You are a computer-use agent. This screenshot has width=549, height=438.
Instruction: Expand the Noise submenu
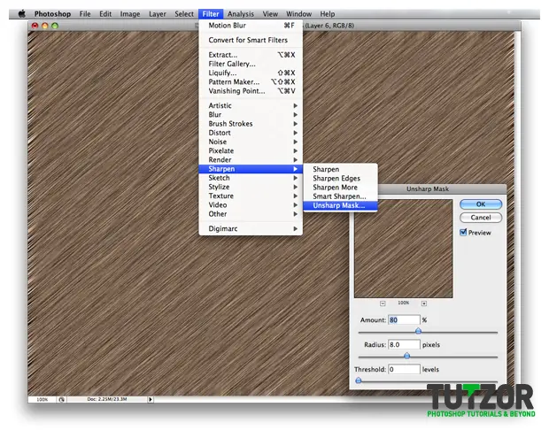pos(251,142)
